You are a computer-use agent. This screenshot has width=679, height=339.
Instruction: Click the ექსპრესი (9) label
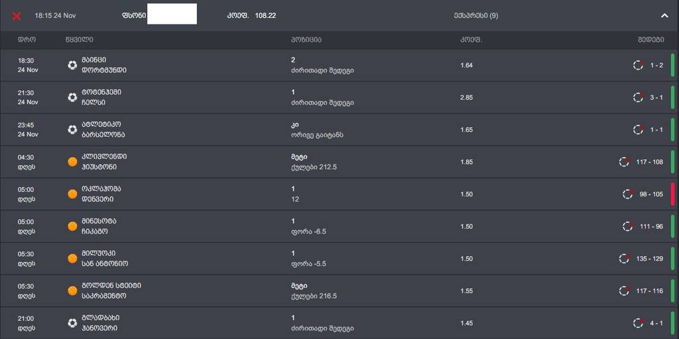476,16
